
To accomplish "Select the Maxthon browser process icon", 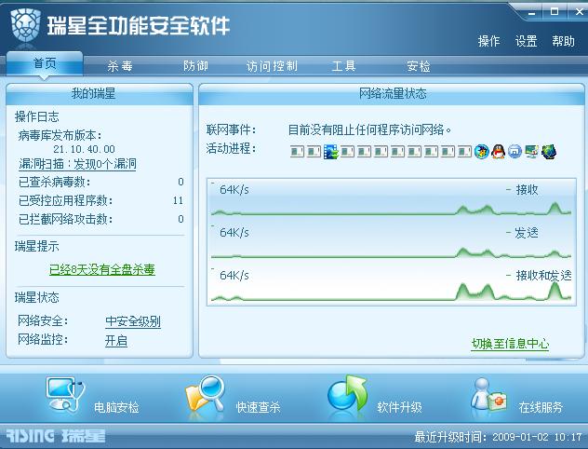I will [x=514, y=152].
